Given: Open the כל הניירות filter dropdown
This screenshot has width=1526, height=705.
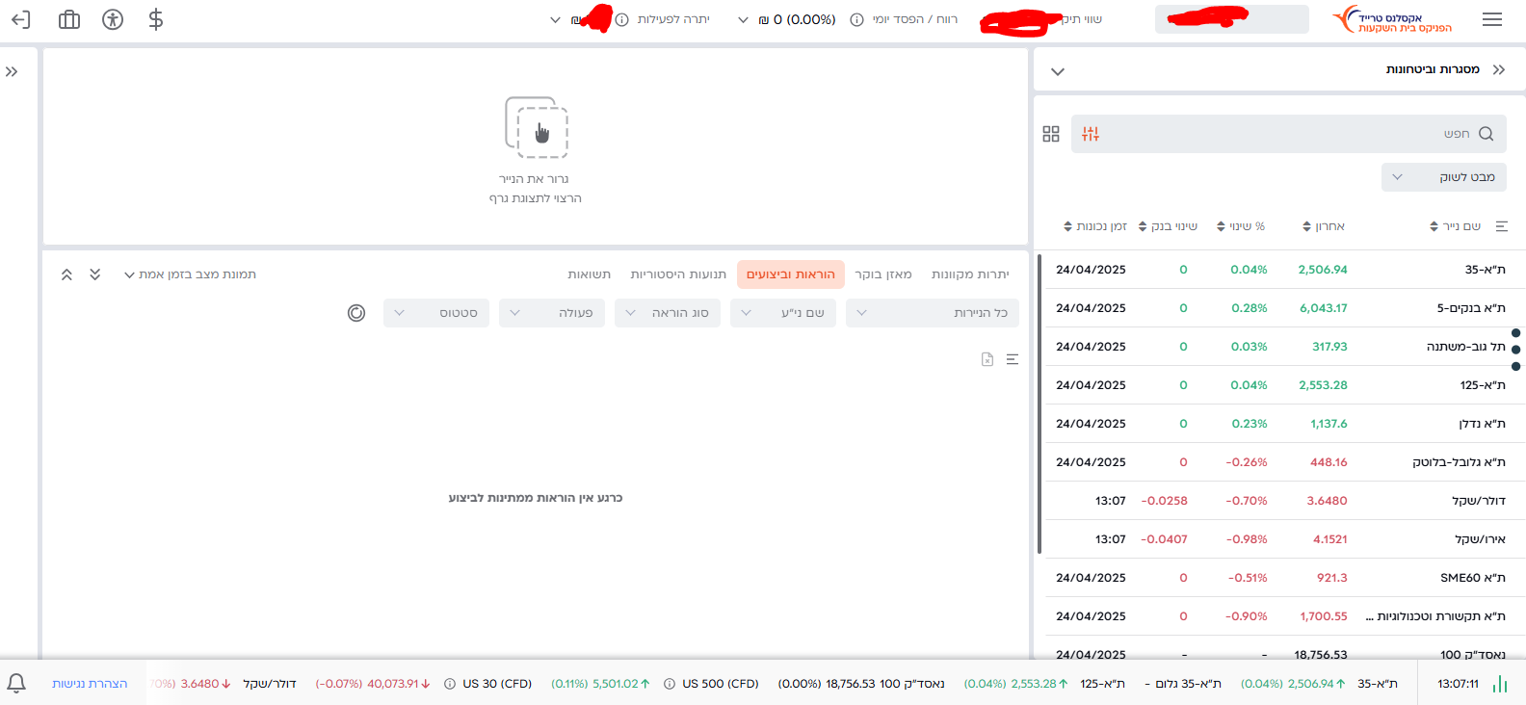Looking at the screenshot, I should click(x=933, y=313).
